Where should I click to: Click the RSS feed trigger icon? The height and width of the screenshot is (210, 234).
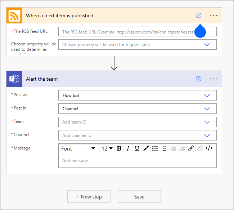[x=14, y=15]
